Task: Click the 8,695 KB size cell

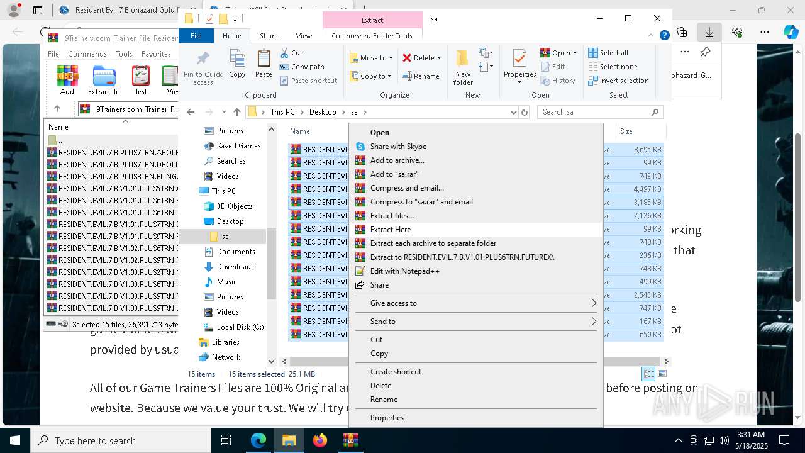Action: (647, 150)
